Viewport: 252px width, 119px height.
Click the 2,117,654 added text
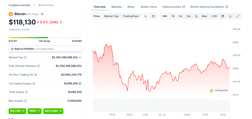(x=45, y=49)
